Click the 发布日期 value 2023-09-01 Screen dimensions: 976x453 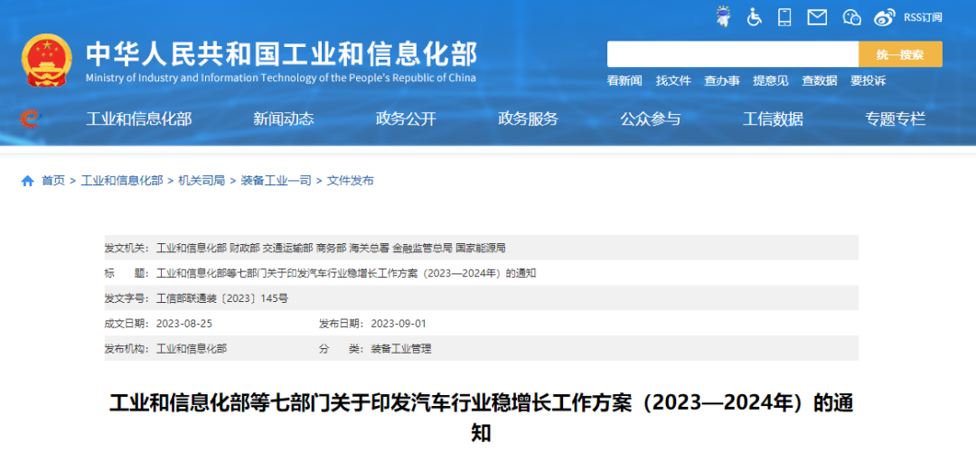[399, 324]
